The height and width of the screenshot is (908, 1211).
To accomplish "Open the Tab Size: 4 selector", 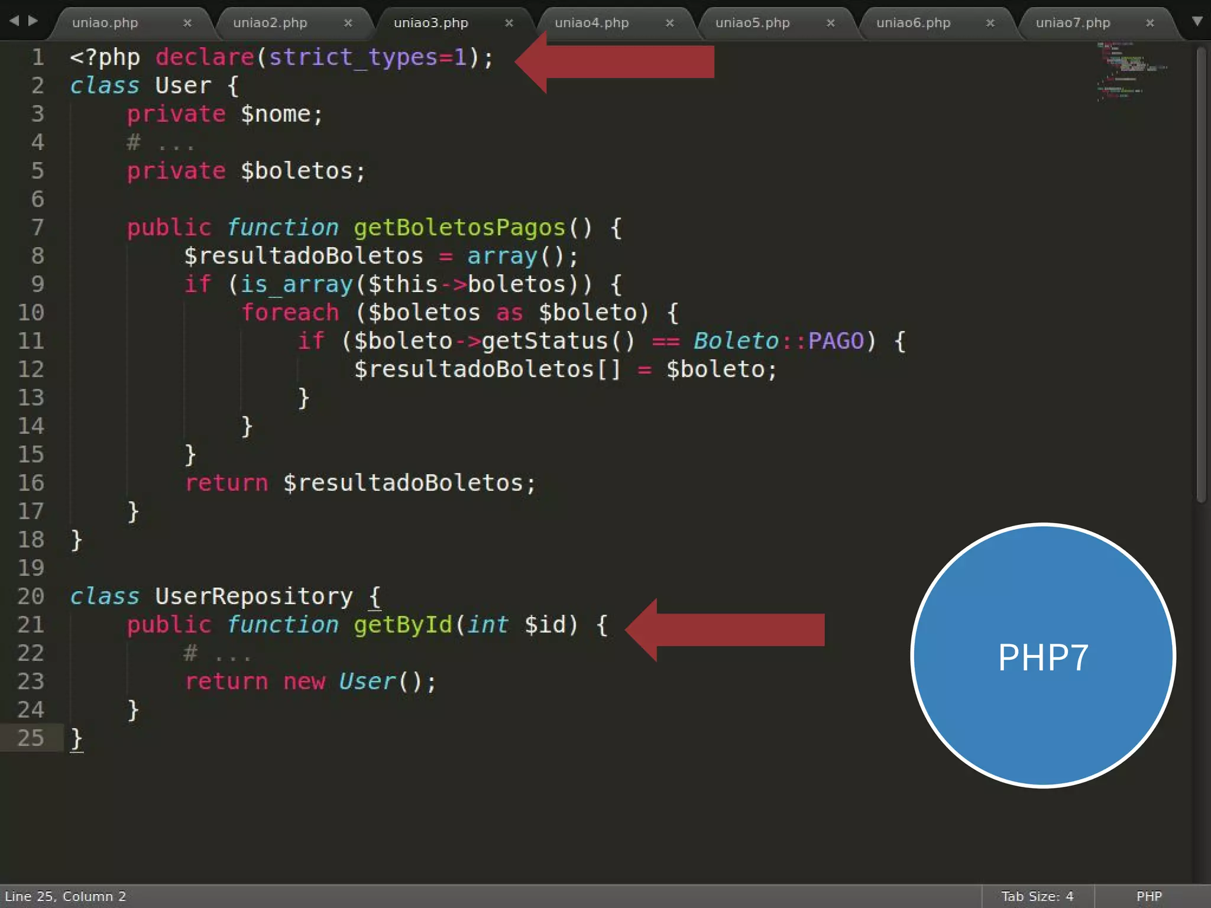I will tap(1037, 896).
